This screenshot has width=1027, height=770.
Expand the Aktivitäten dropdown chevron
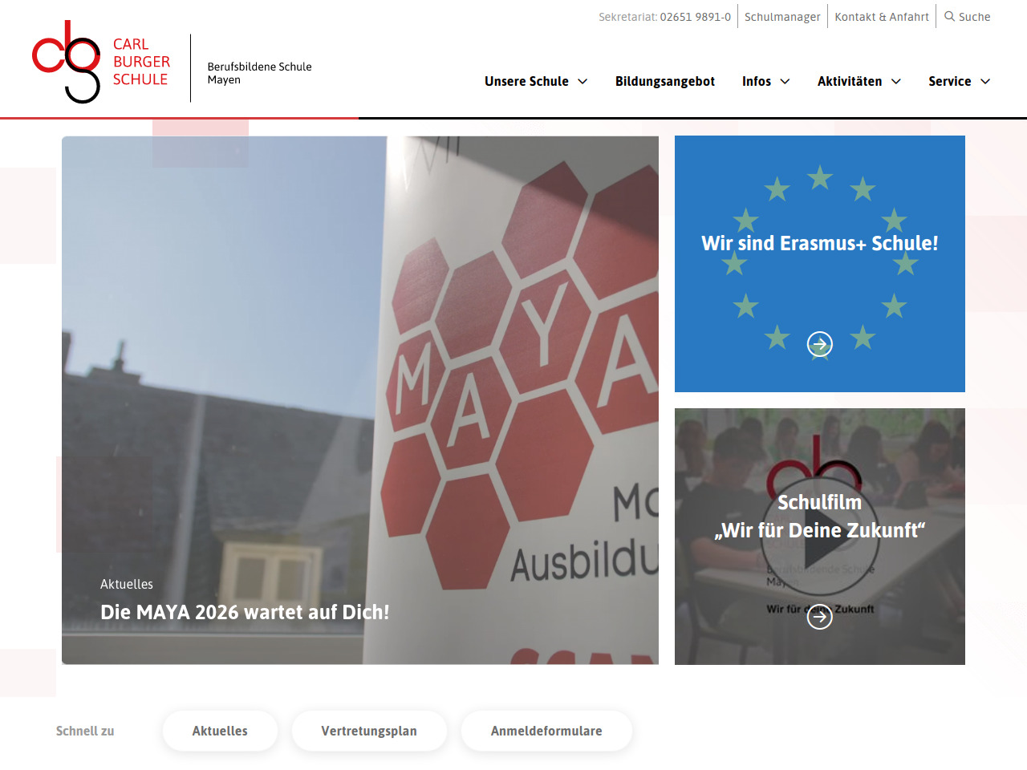tap(896, 82)
